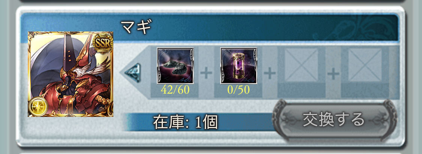Tap the 42/60 material count
Image resolution: width=422 pixels, height=154 pixels.
pyautogui.click(x=175, y=90)
